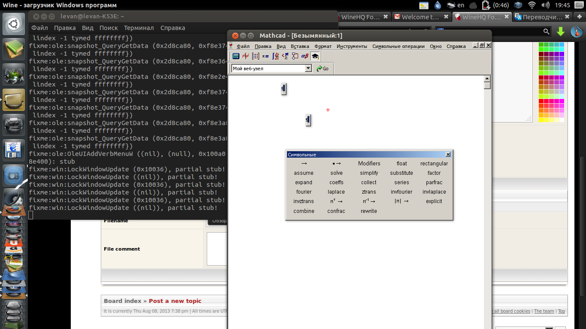Click the Mathcad vertical scrollbar up arrow
The height and width of the screenshot is (329, 586).
point(487,78)
